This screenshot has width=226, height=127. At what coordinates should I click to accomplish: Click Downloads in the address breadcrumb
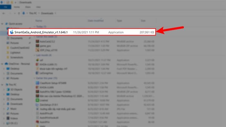(47, 13)
